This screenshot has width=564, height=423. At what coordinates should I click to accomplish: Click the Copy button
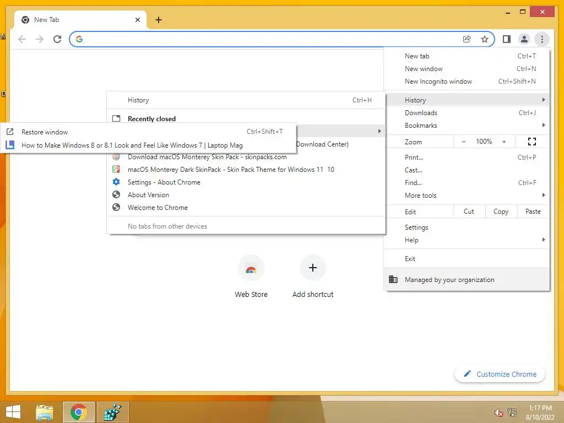click(x=501, y=211)
